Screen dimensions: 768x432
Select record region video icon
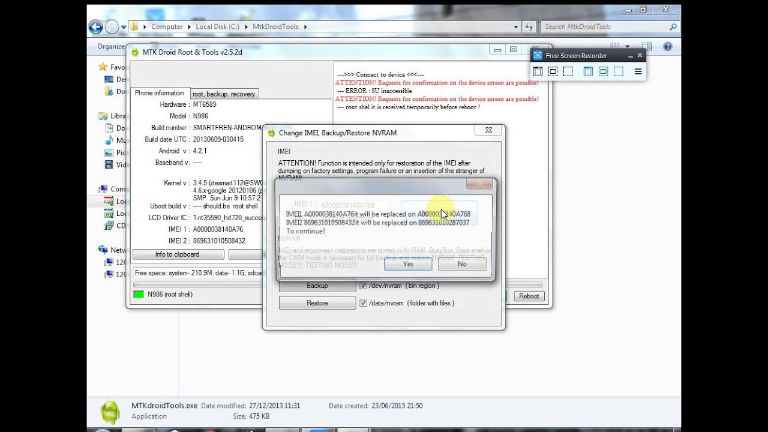618,71
